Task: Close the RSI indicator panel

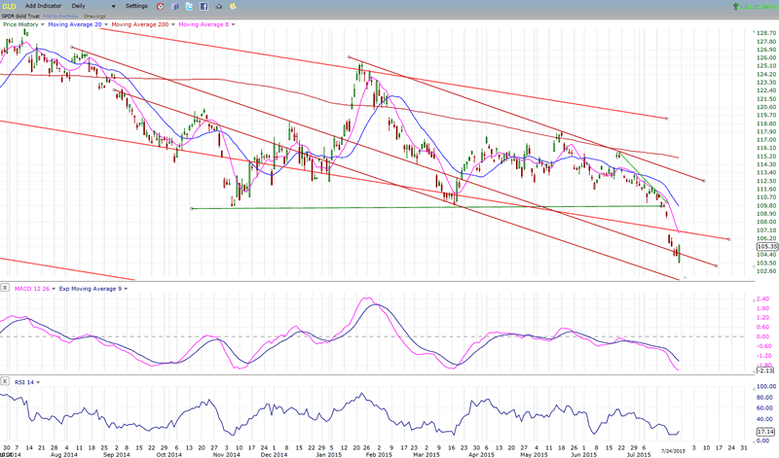Action: pyautogui.click(x=6, y=384)
